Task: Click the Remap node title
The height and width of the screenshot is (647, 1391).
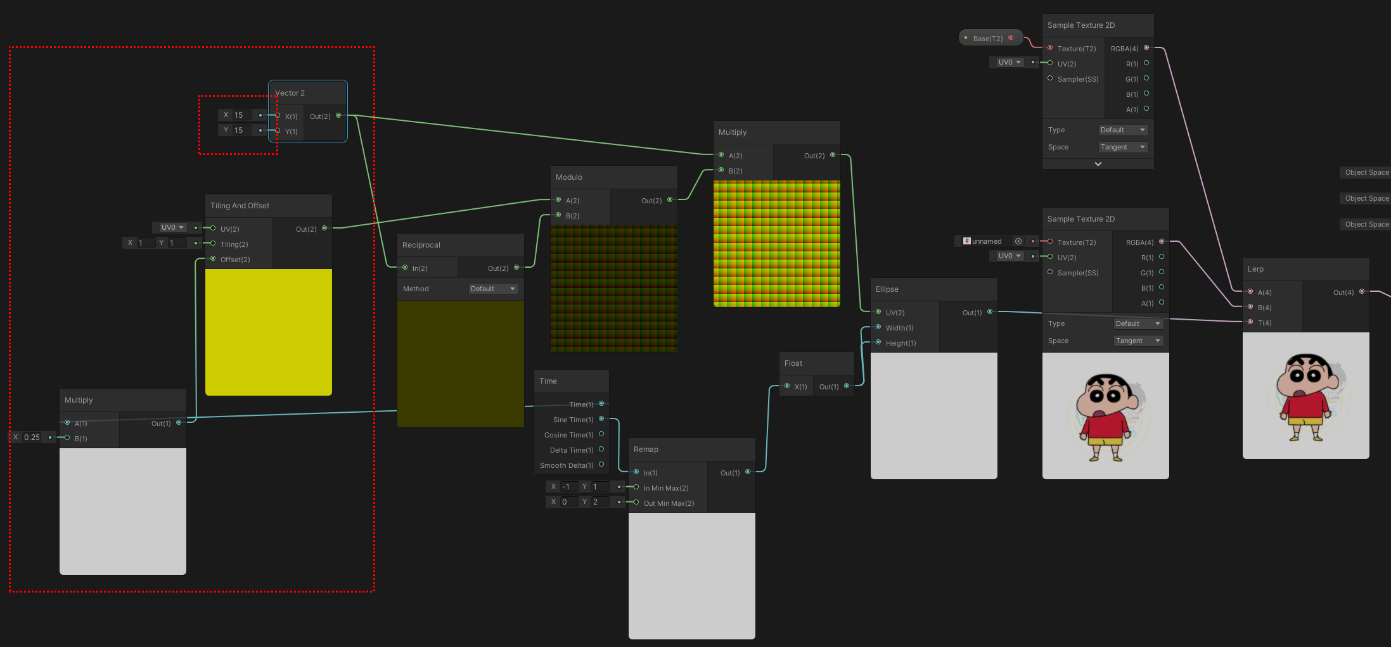Action: click(x=646, y=449)
